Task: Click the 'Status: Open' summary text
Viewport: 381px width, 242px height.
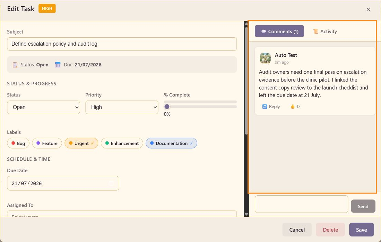Action: pos(35,65)
